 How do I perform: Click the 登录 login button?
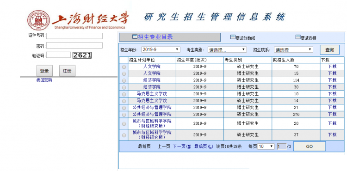point(44,71)
